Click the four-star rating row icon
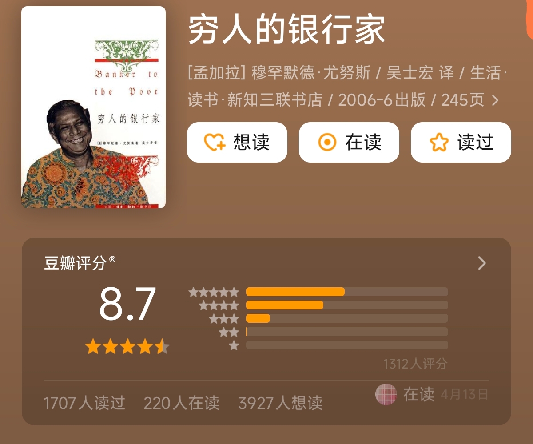 219,305
